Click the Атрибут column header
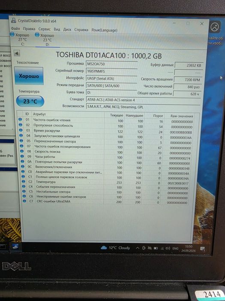Image resolution: width=225 pixels, height=301 pixels. [x=39, y=114]
